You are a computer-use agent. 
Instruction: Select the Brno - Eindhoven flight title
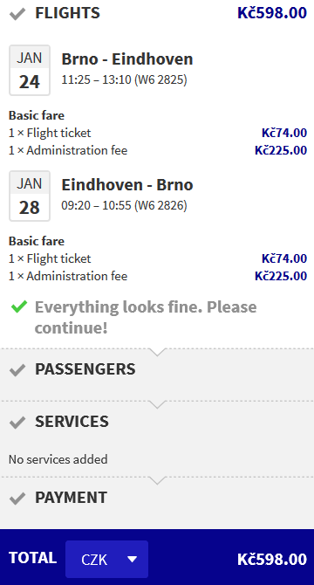127,59
